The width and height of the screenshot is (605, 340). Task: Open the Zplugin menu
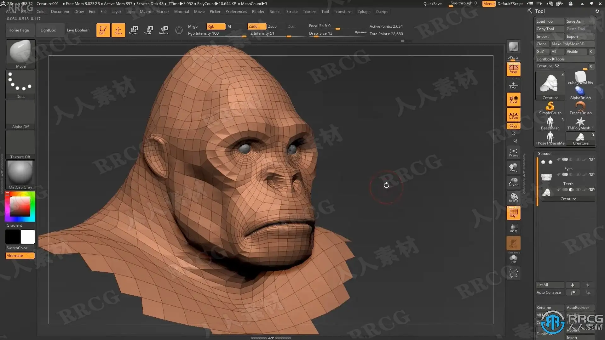tap(364, 12)
